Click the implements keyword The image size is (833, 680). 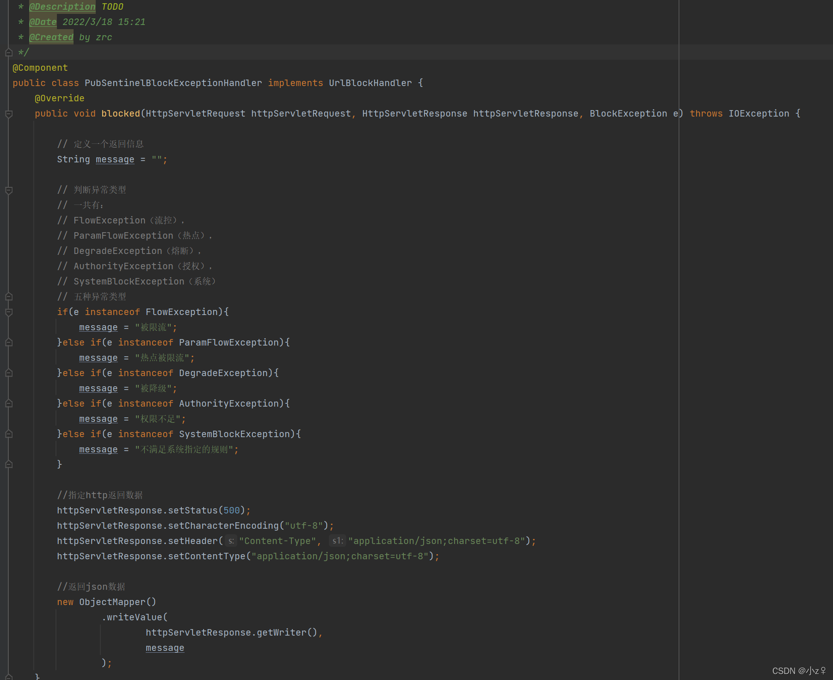296,83
